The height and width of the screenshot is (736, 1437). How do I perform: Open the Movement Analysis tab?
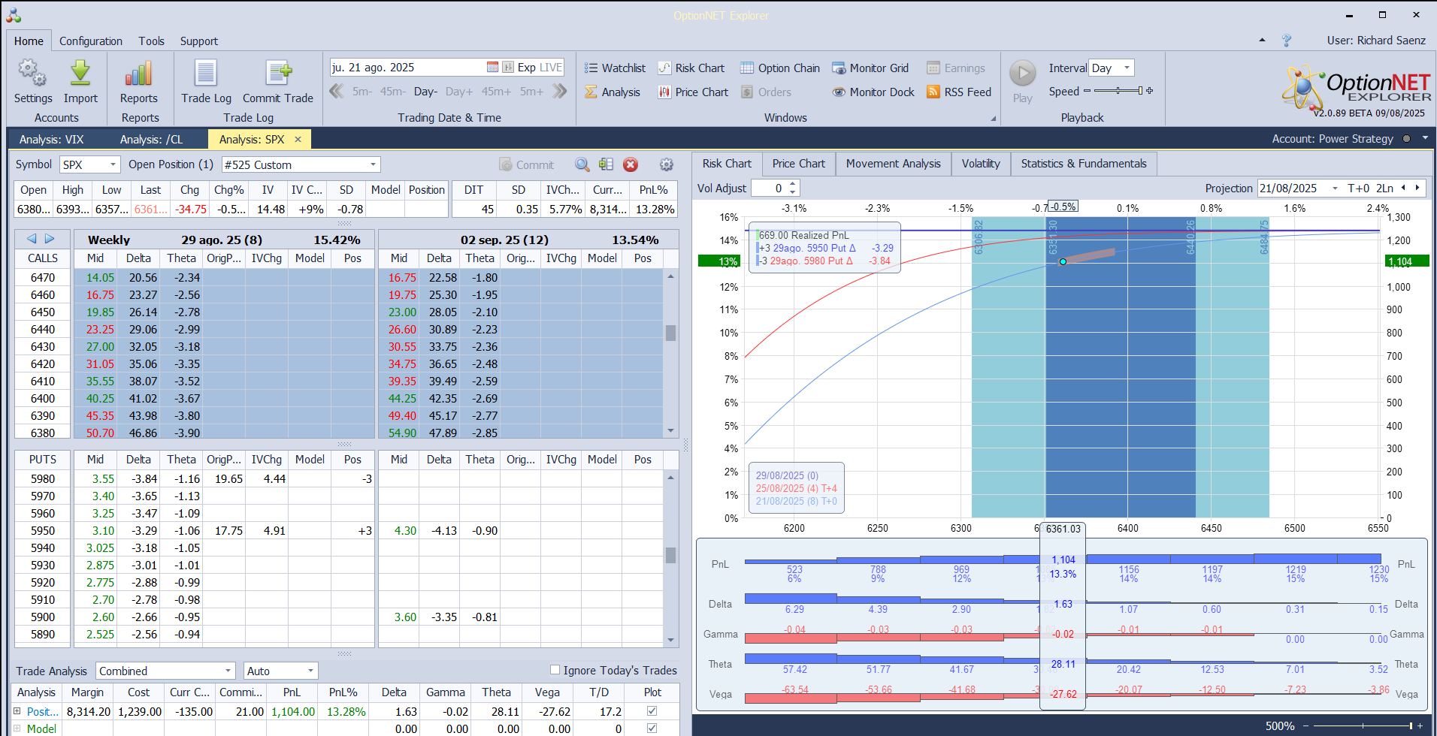point(893,164)
